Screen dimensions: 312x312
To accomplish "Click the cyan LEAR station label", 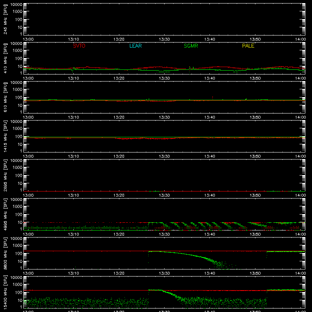I will point(135,46).
